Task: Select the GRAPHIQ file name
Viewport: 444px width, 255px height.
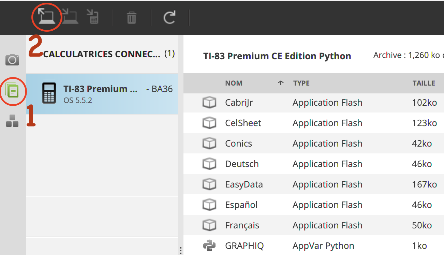Action: (244, 246)
